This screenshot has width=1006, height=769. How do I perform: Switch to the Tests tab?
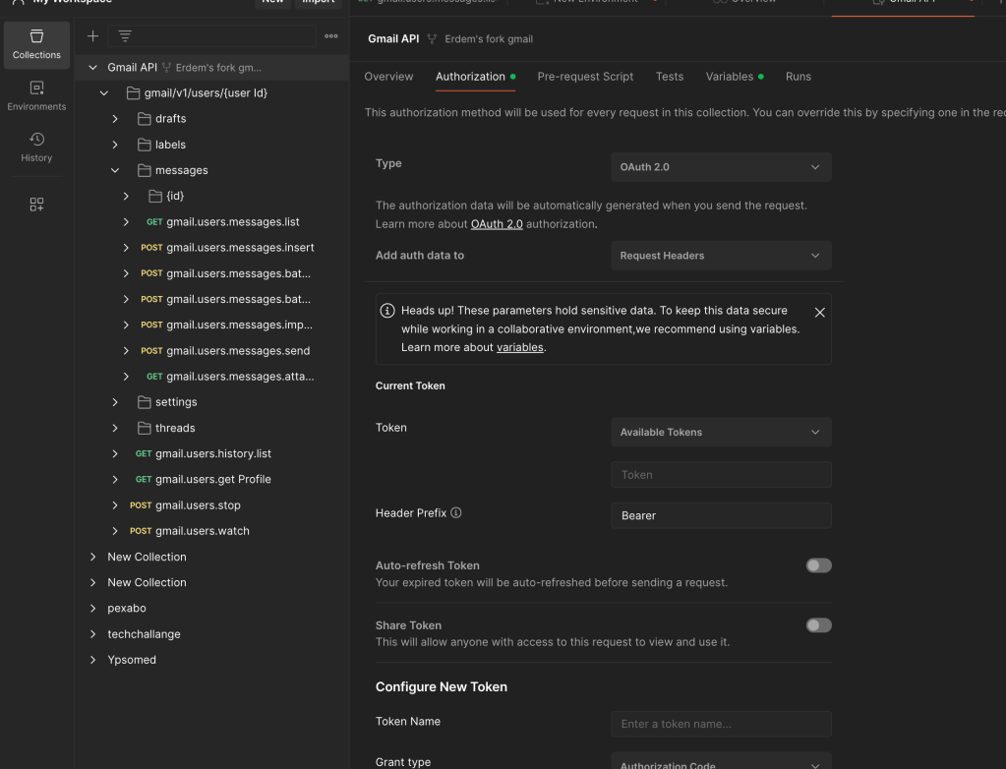[669, 77]
